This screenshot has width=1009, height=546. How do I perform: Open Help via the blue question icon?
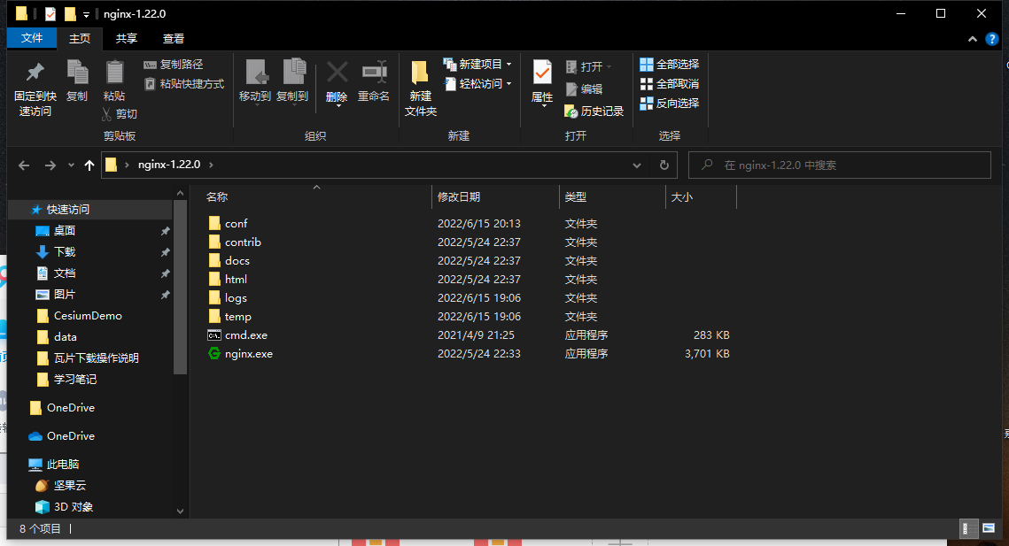(x=992, y=39)
